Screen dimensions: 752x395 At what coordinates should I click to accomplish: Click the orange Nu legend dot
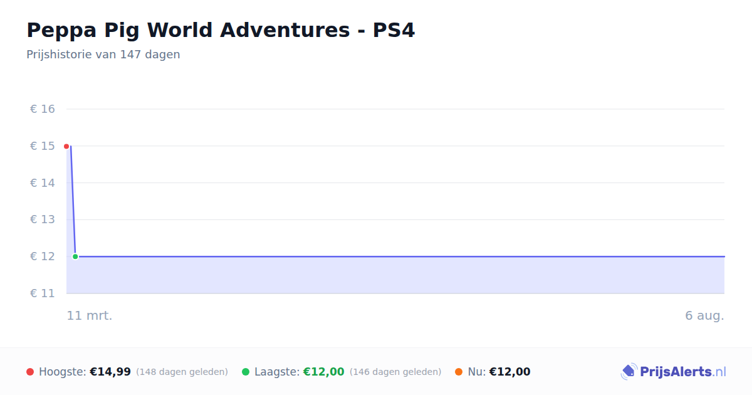pyautogui.click(x=459, y=372)
